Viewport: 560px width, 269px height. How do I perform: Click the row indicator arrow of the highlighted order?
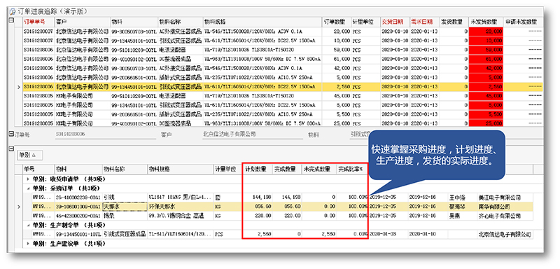point(19,86)
